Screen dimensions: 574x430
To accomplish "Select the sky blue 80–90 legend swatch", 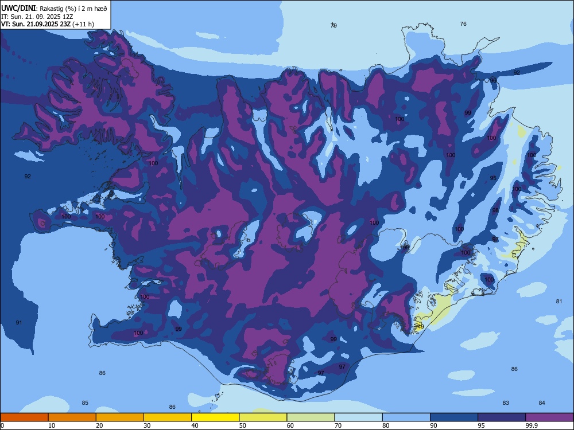I will pos(406,417).
